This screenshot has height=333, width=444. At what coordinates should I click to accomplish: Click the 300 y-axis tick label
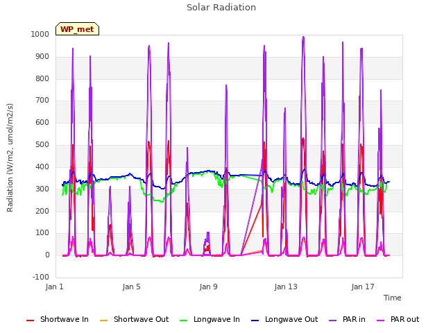[42, 189]
